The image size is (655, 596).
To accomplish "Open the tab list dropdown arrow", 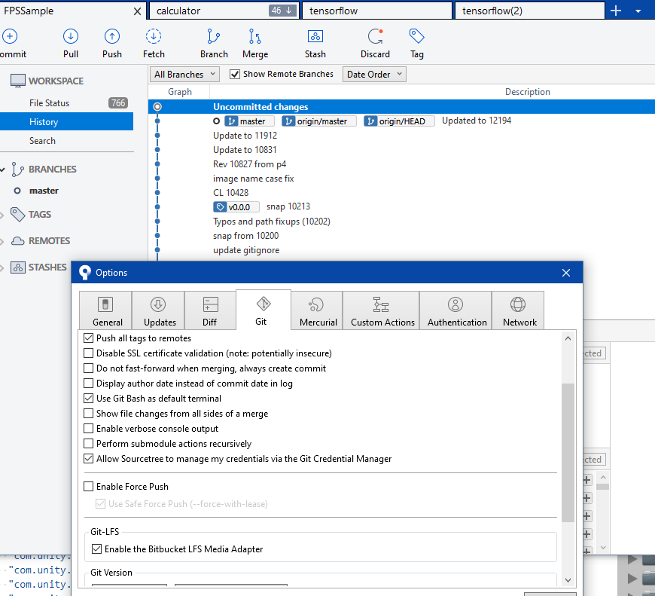I will 638,11.
